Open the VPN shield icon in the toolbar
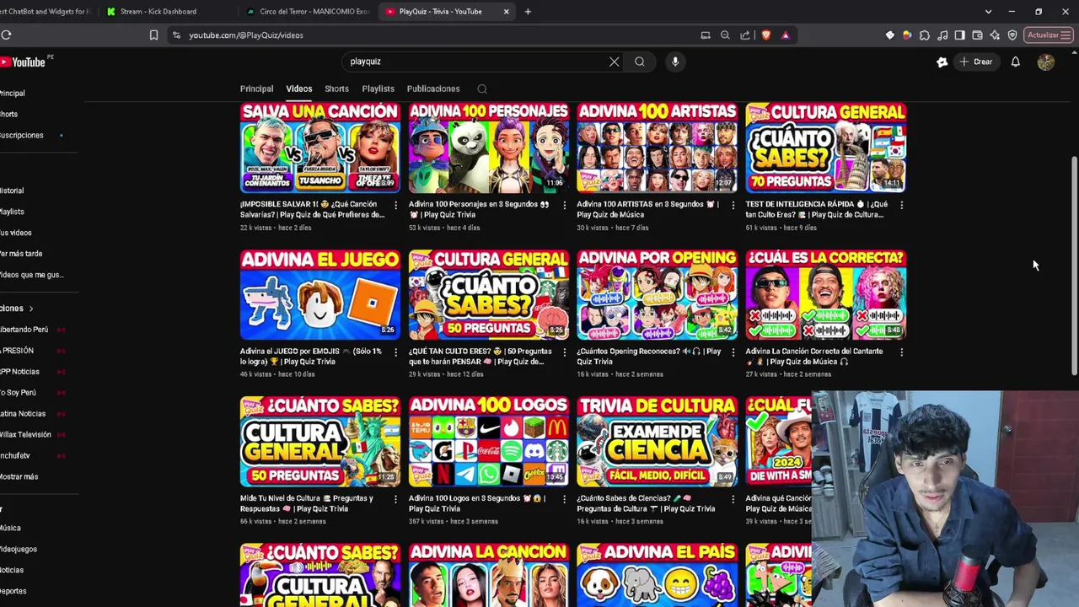This screenshot has height=607, width=1079. click(x=1012, y=35)
